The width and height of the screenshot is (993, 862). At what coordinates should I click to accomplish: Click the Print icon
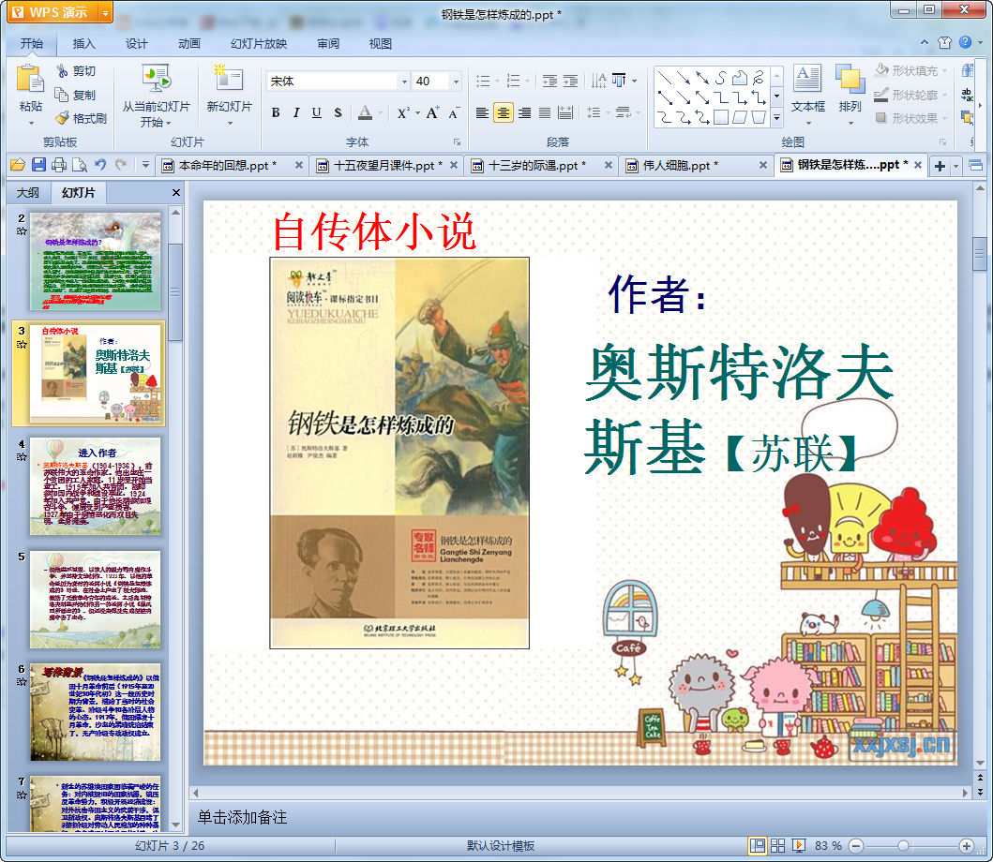(x=59, y=165)
